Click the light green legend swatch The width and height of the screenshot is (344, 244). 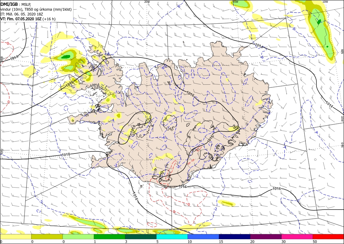coord(78,236)
